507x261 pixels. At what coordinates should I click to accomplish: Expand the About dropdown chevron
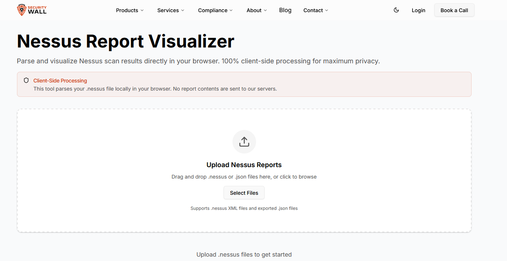(265, 10)
